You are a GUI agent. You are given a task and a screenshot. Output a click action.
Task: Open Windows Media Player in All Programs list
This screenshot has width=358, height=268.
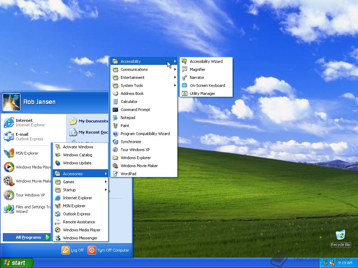tap(80, 230)
